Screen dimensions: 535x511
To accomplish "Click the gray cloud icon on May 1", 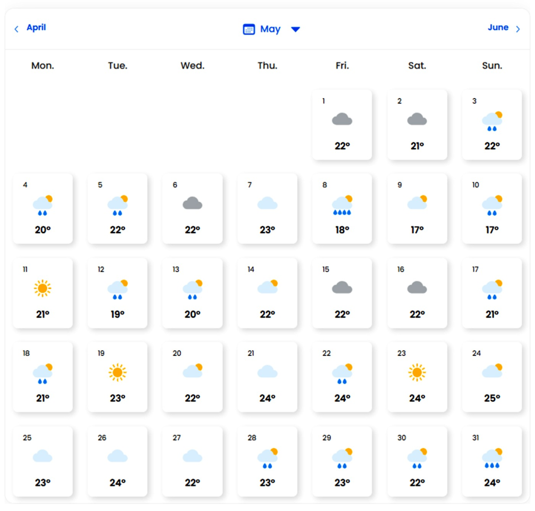I will click(342, 120).
